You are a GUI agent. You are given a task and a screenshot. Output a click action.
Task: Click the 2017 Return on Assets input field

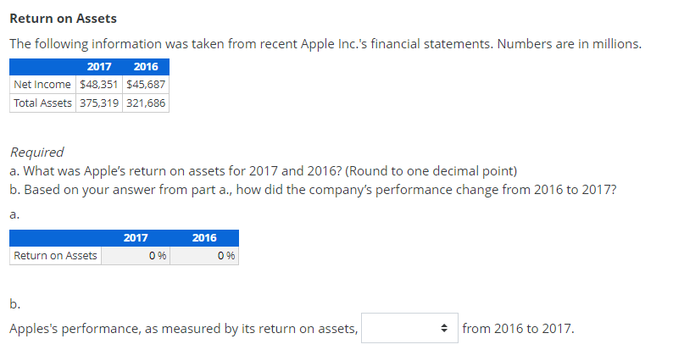(x=135, y=256)
